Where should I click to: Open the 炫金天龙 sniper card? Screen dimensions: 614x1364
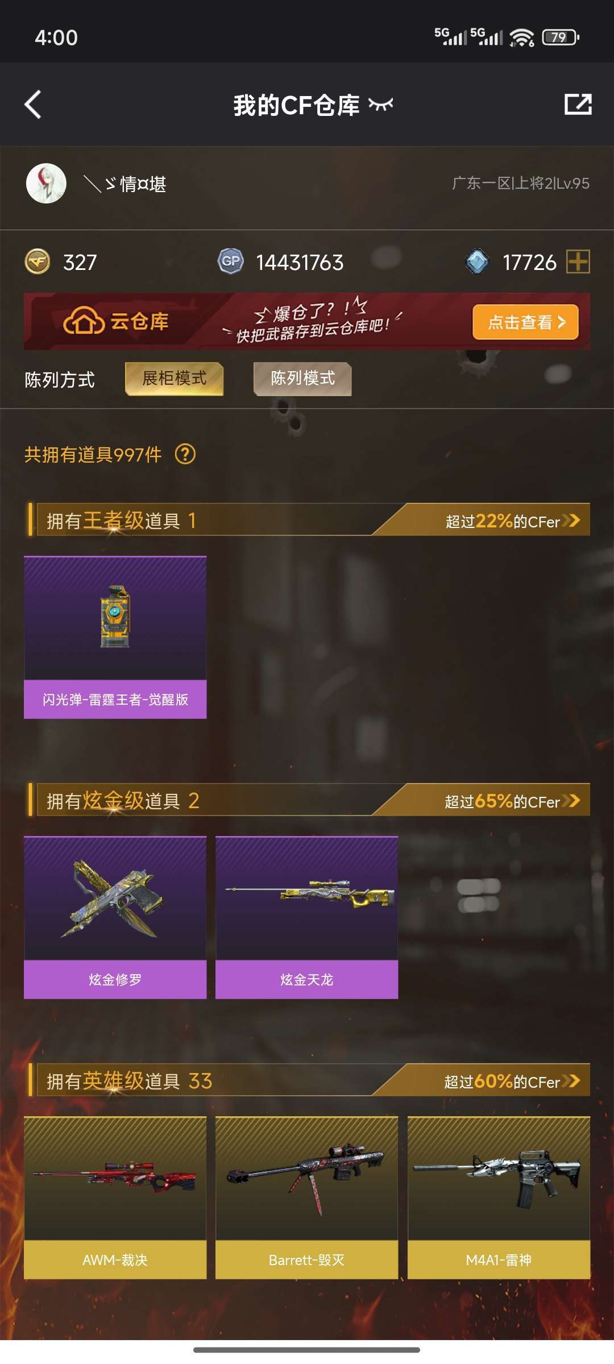coord(306,917)
